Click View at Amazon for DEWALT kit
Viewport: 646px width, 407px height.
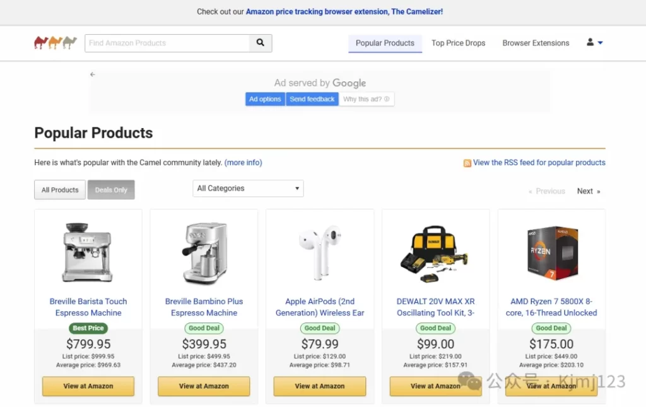tap(435, 386)
